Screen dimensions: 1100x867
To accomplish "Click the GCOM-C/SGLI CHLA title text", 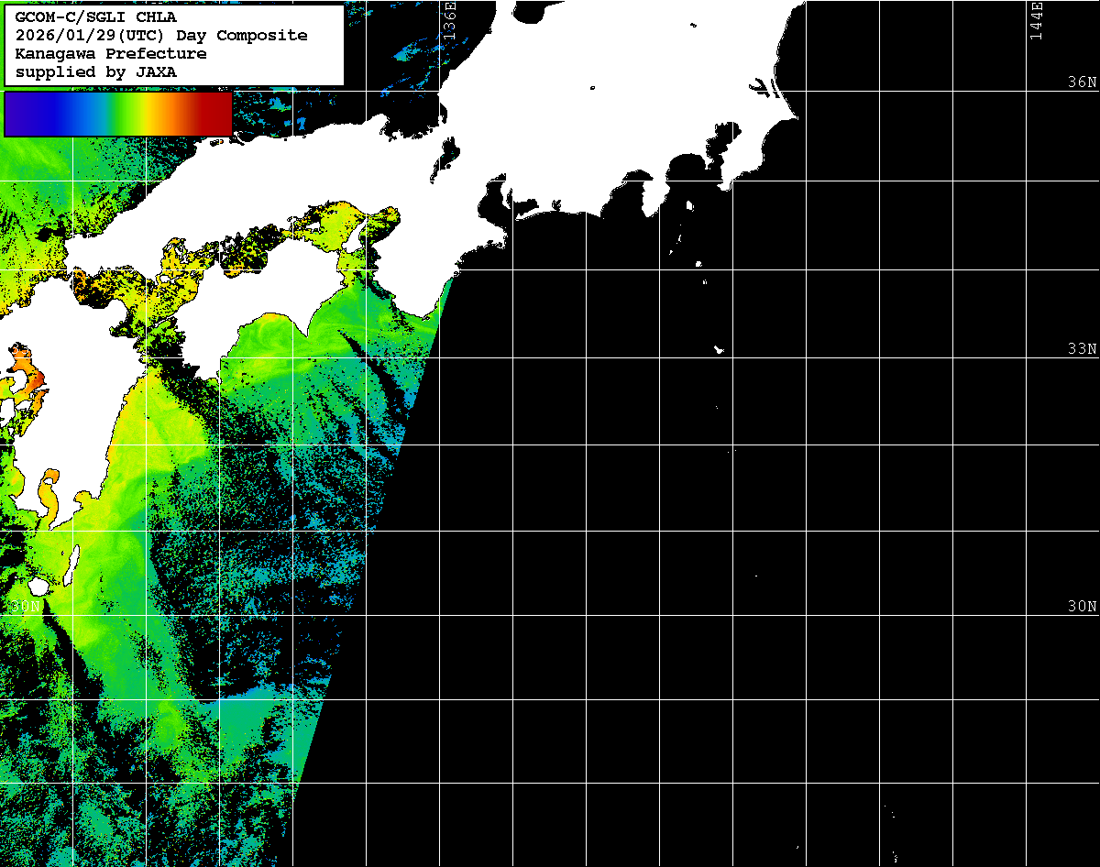I will tap(96, 16).
